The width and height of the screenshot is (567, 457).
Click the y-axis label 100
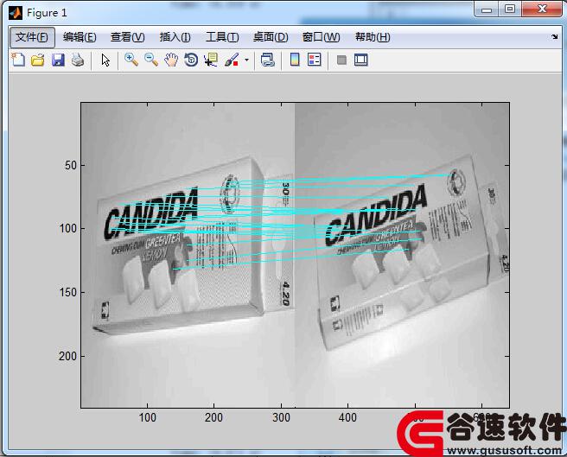click(67, 228)
